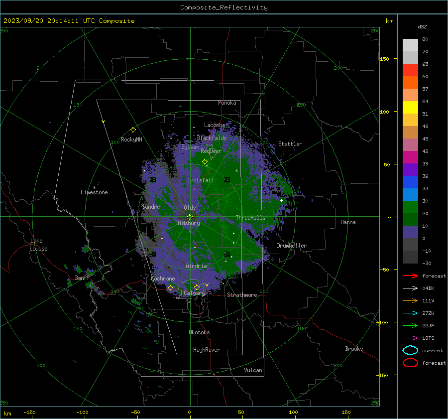Click the Stettler town label
This screenshot has height=419, width=448.
point(290,144)
